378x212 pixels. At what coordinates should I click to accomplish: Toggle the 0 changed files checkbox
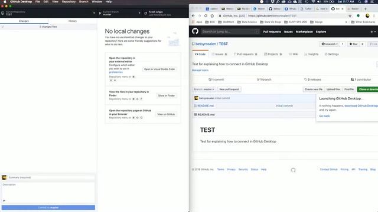(x=3, y=26)
